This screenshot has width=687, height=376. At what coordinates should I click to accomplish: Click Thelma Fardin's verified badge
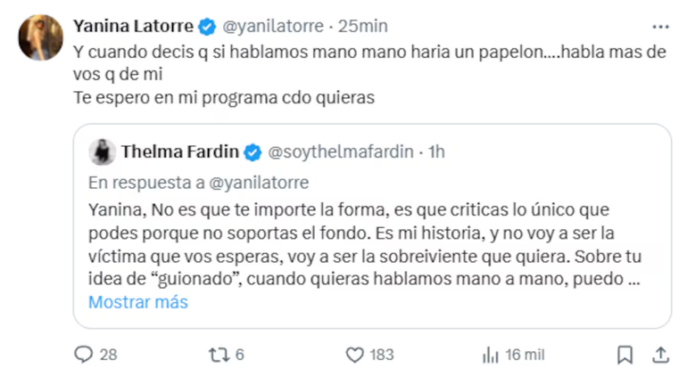pyautogui.click(x=253, y=152)
